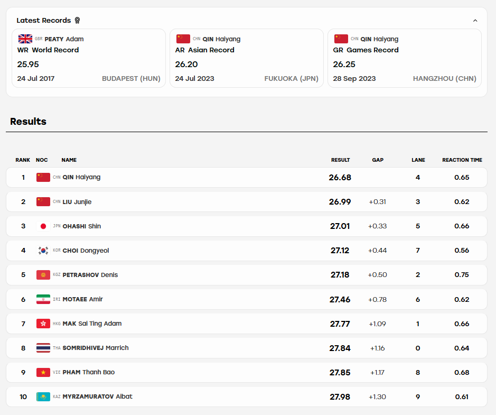Collapse the Latest Records panel
The width and height of the screenshot is (496, 415).
click(x=475, y=21)
